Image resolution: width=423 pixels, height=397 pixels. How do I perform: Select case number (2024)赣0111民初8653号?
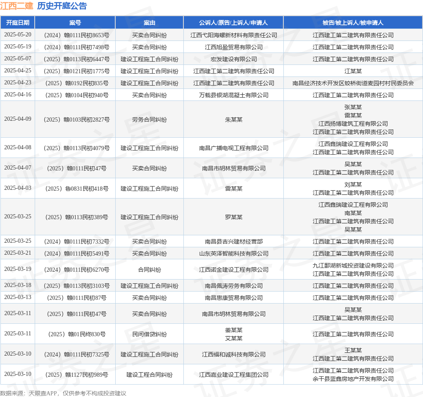pos(76,36)
